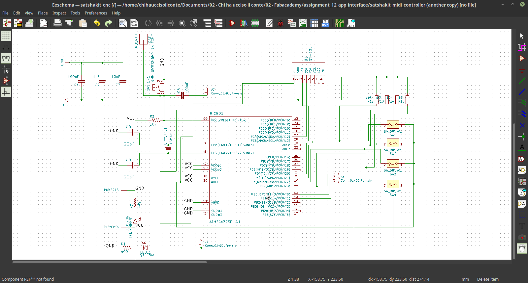This screenshot has height=283, width=528.
Task: Open the Footprint Editor icon
Action: pyautogui.click(x=255, y=23)
